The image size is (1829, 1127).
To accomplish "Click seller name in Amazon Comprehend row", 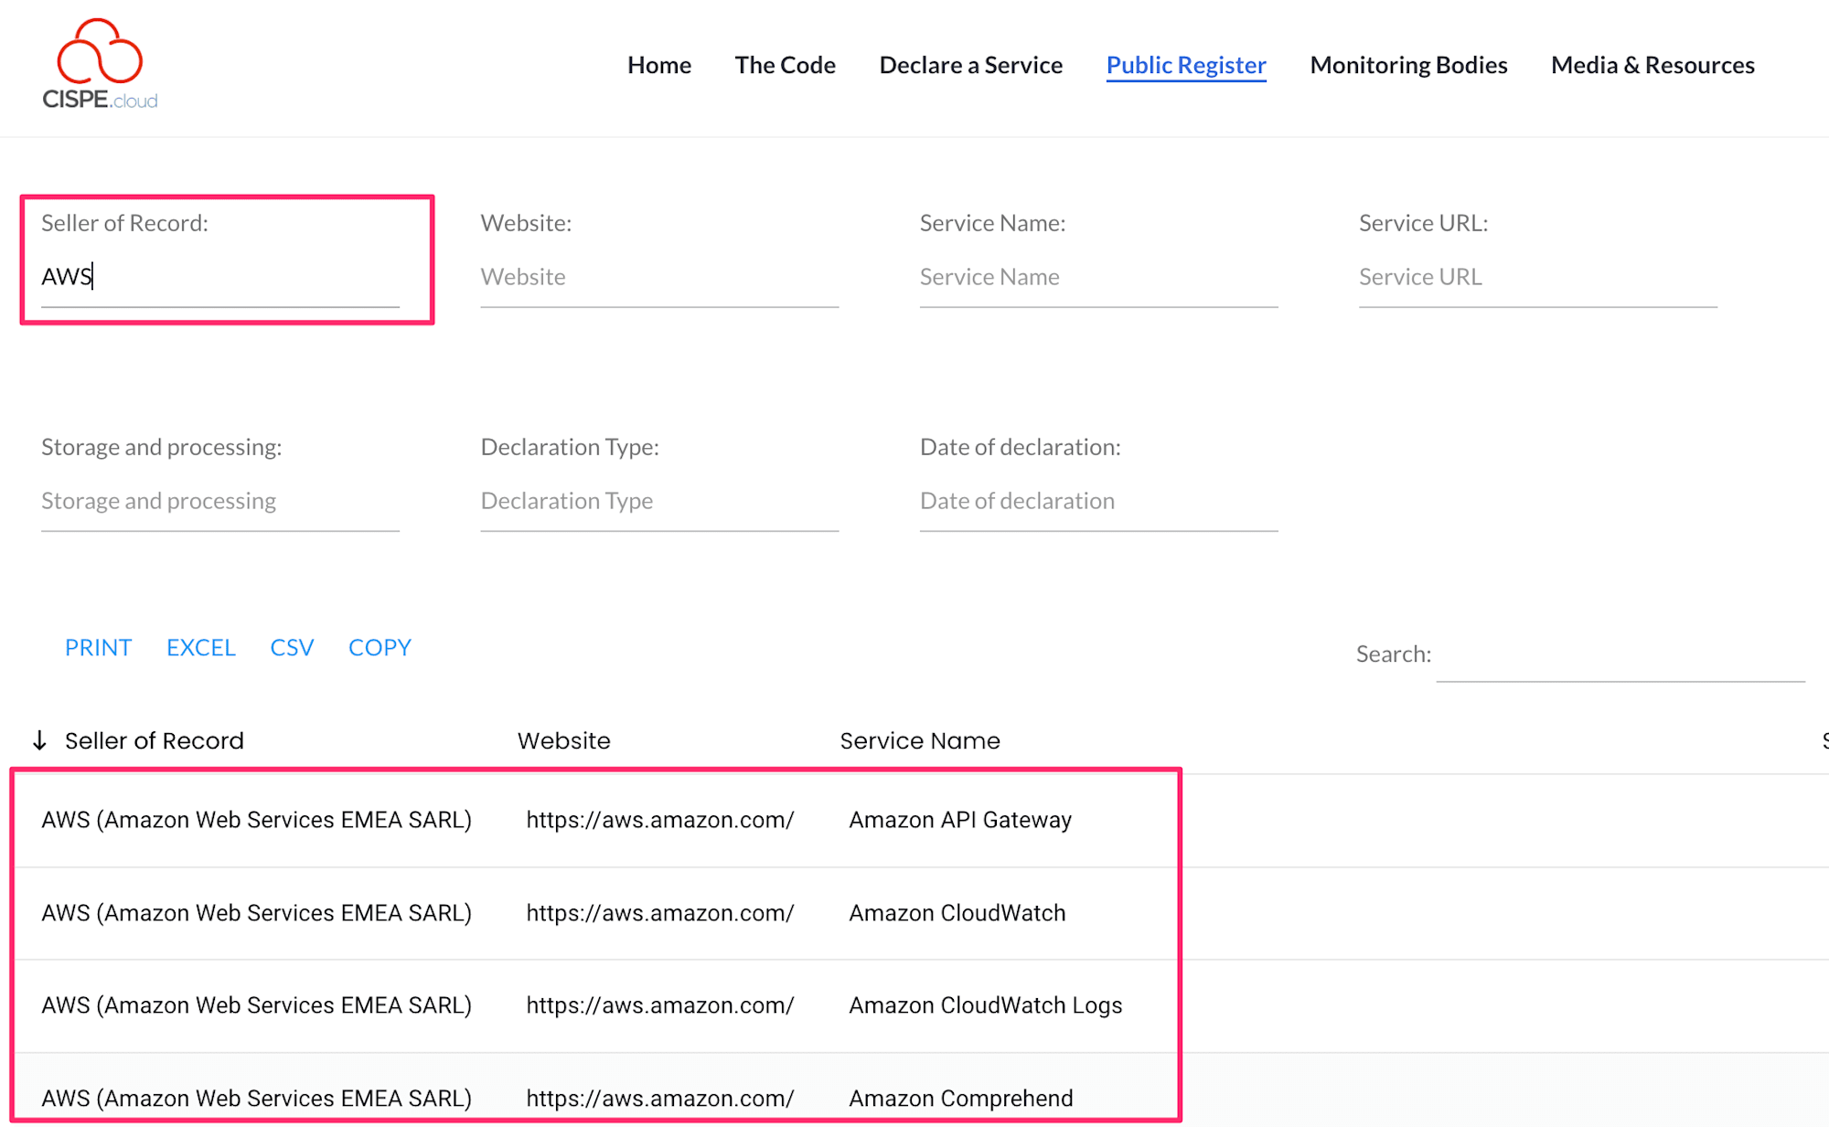I will tap(256, 1098).
